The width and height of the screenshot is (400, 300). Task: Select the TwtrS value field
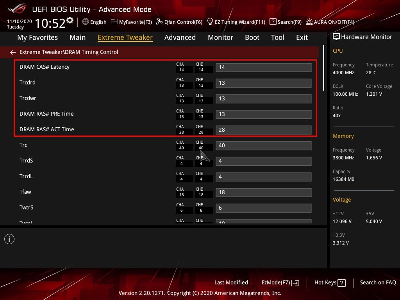pos(264,208)
